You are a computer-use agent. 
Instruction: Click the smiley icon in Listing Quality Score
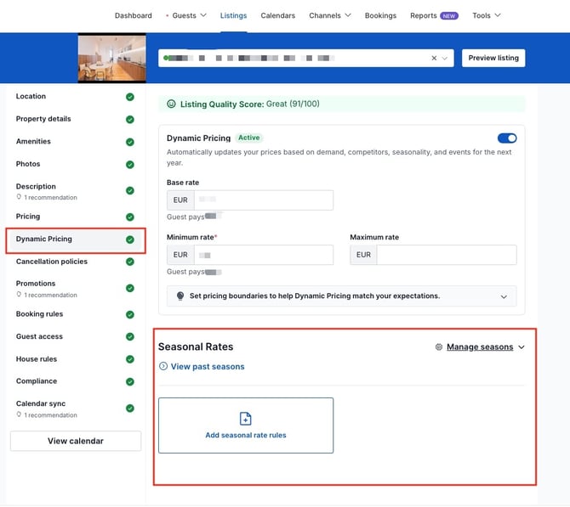pos(171,104)
